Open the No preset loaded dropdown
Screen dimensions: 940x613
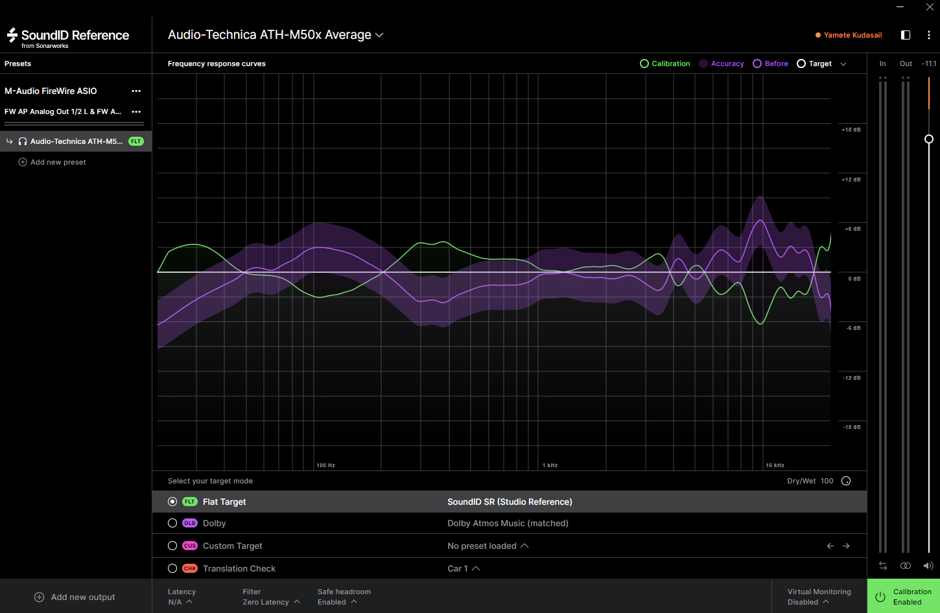488,546
